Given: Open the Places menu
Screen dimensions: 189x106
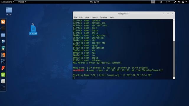Looking at the screenshot, I should [x=22, y=2].
